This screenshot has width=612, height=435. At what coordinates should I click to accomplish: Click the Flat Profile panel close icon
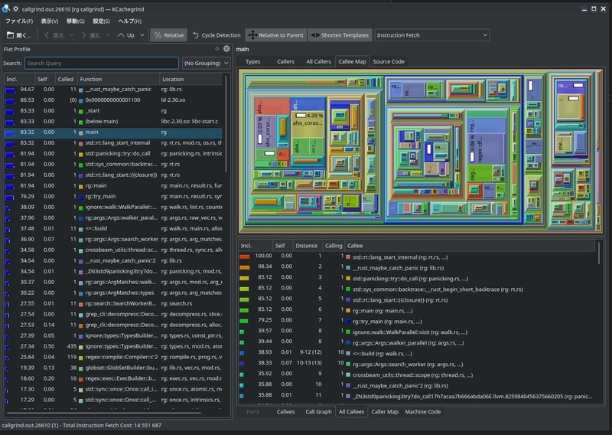click(x=226, y=49)
